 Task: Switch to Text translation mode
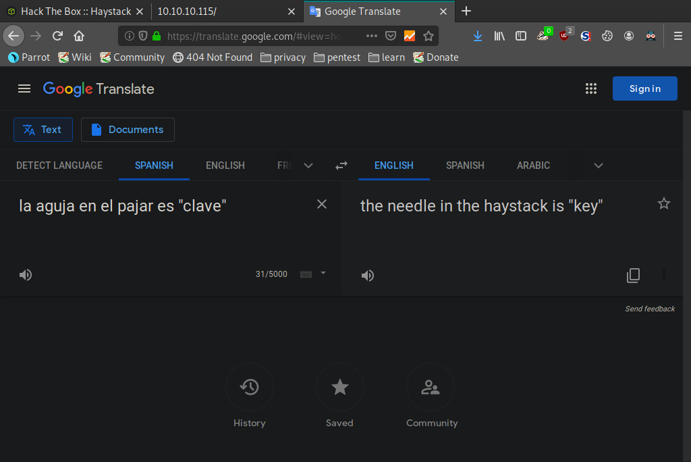pyautogui.click(x=43, y=130)
